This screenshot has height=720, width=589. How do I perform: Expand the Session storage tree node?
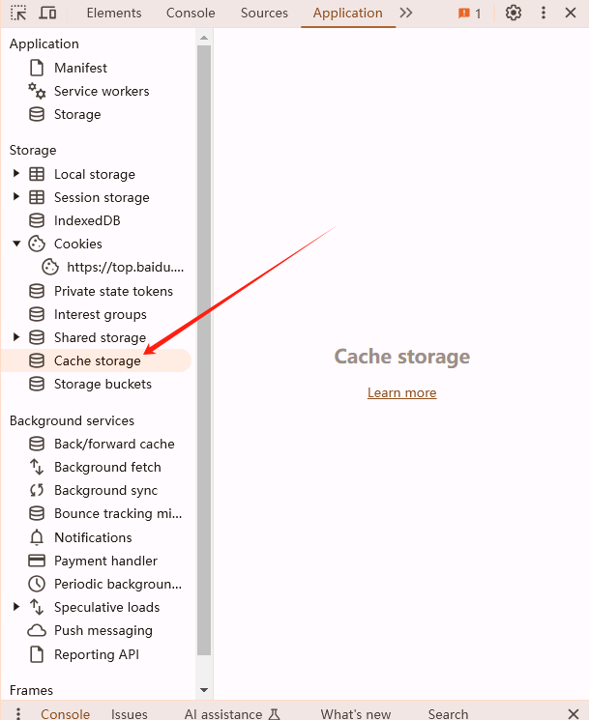click(16, 197)
